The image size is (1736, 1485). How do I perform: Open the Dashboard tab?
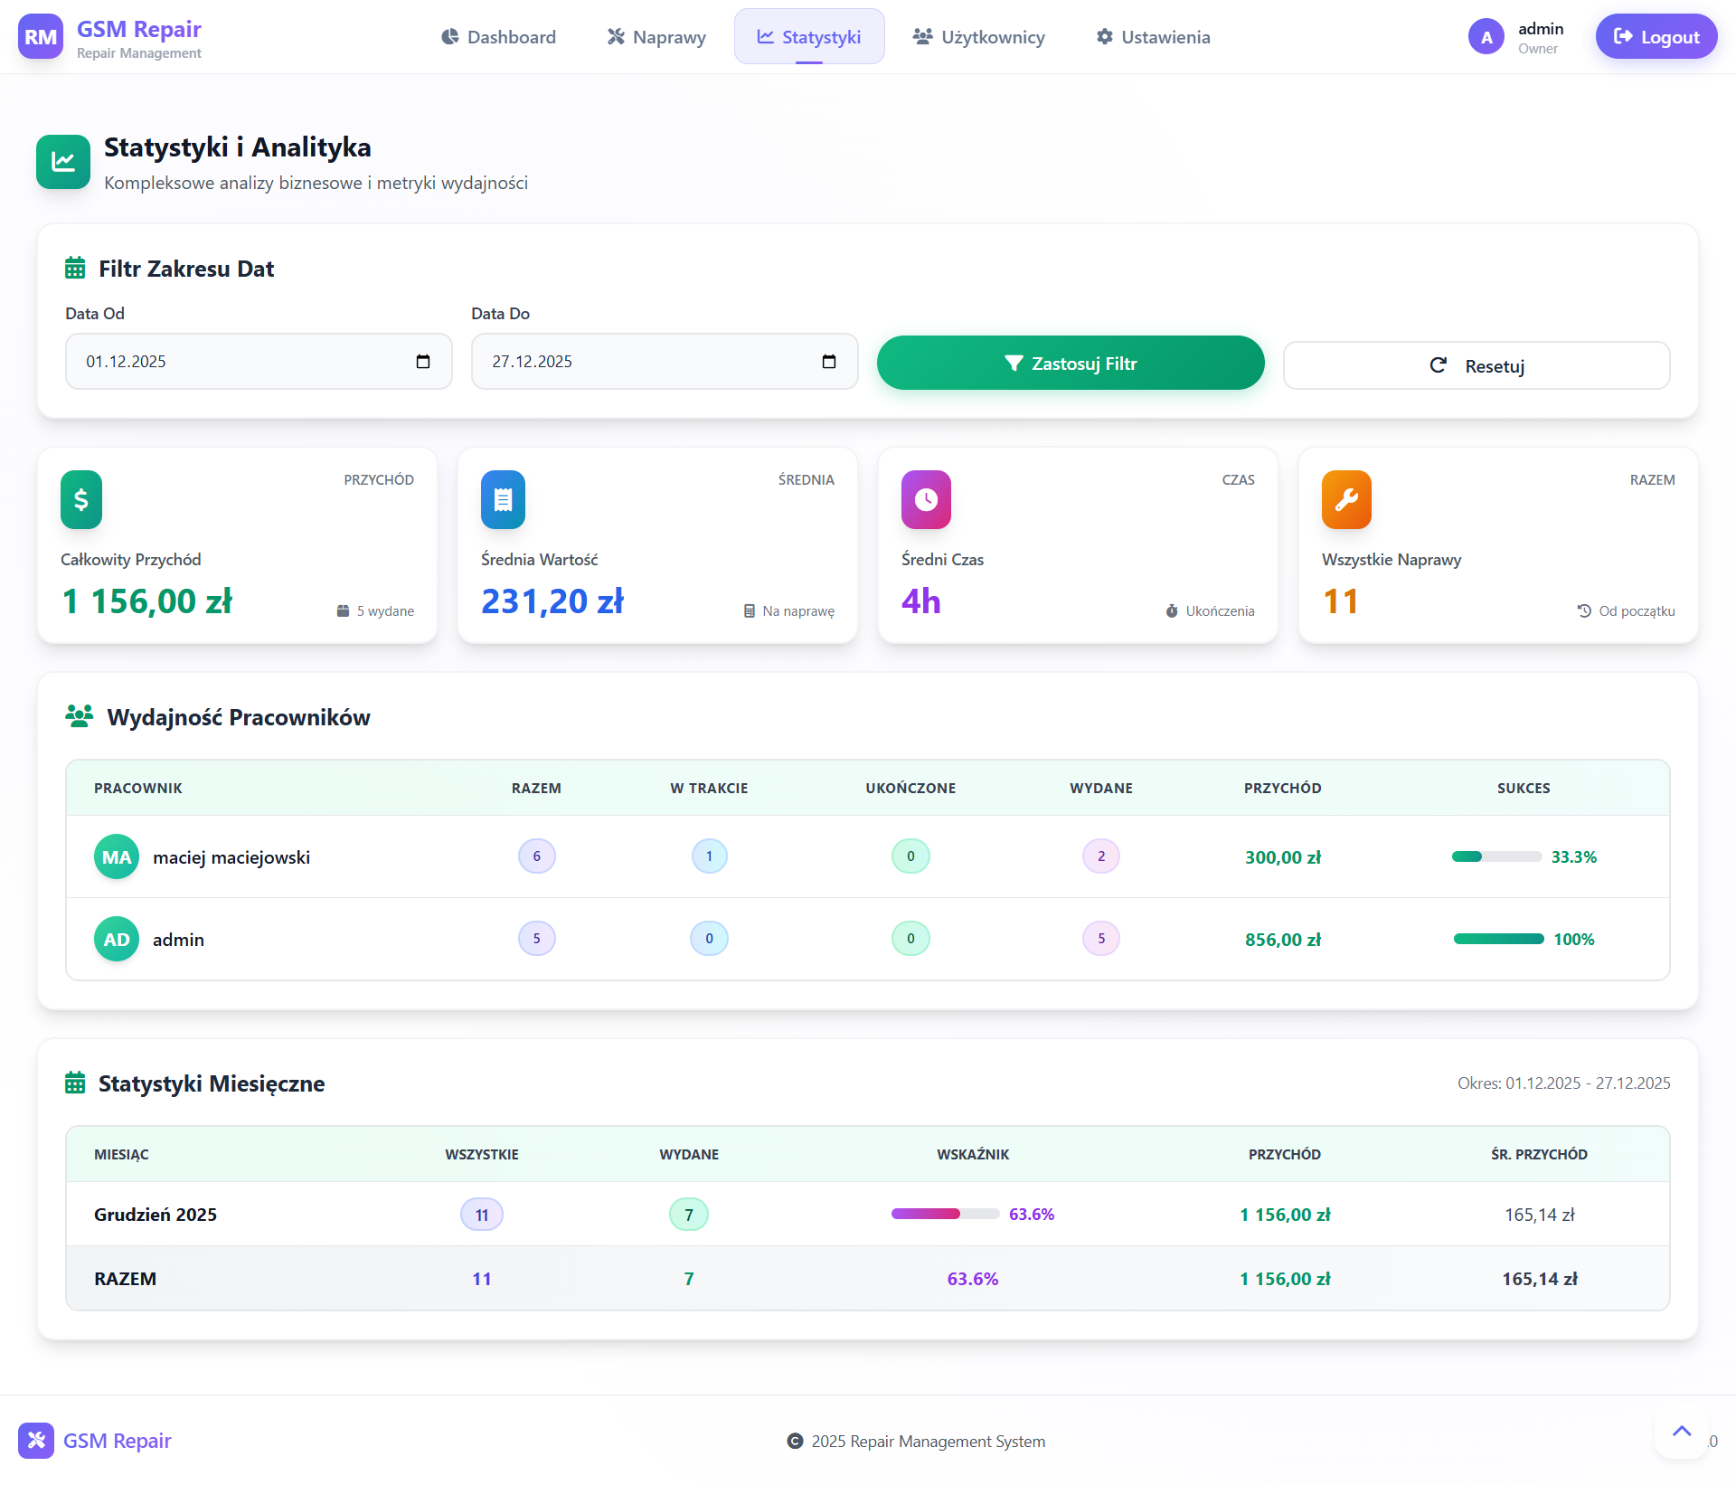point(498,37)
